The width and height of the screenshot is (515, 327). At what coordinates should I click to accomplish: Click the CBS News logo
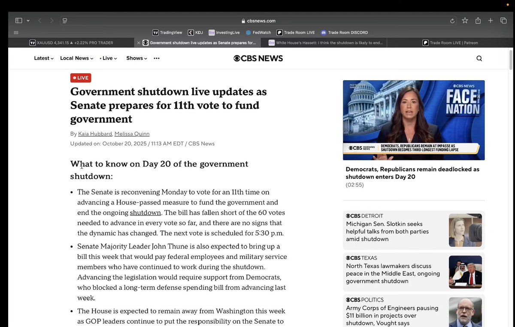coord(258,58)
